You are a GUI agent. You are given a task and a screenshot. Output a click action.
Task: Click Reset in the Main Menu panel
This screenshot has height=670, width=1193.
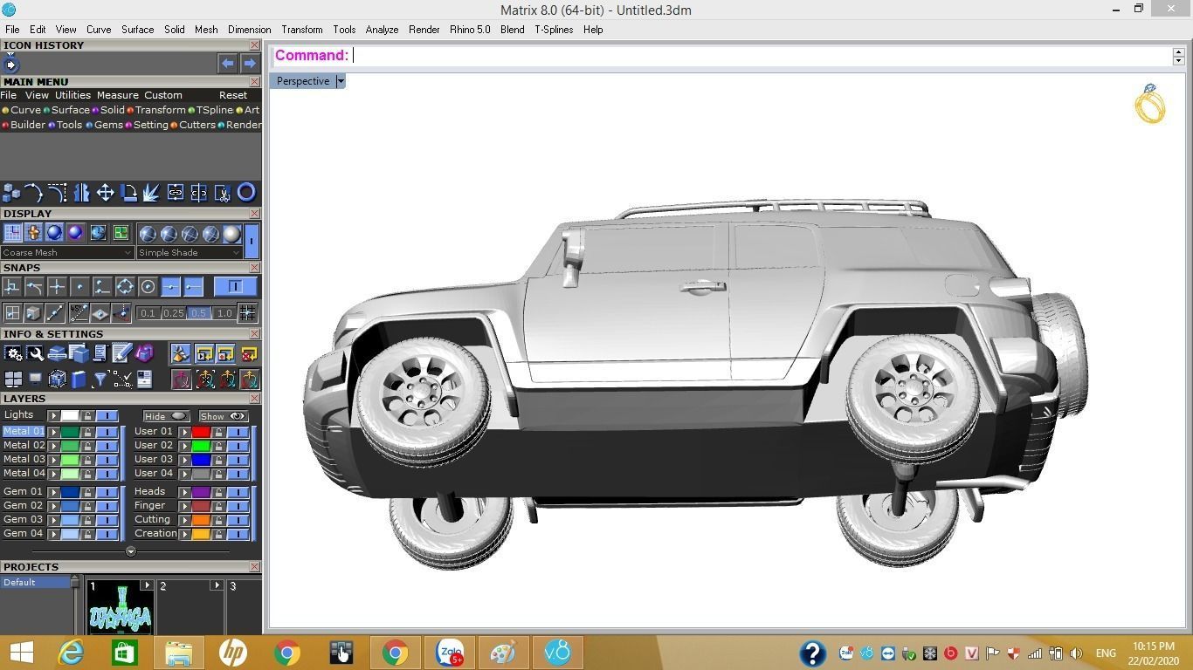coord(233,95)
